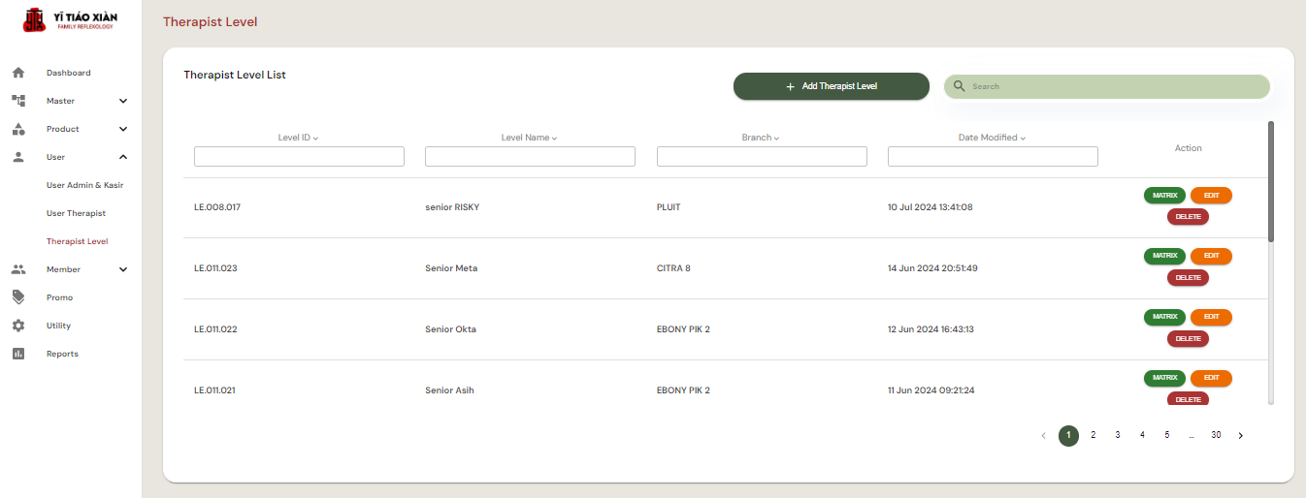Click the Dashboard home icon
Image resolution: width=1306 pixels, height=498 pixels.
[18, 73]
